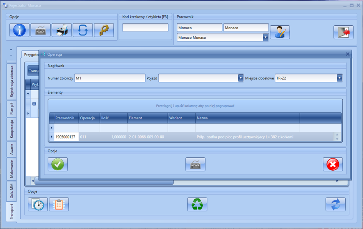This screenshot has height=229, width=363.
Task: Confirm operation with green checkmark button
Action: [x=58, y=164]
